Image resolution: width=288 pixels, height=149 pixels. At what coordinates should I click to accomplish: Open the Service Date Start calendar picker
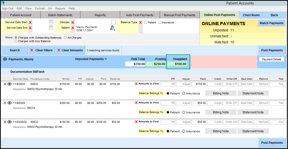tap(51, 22)
